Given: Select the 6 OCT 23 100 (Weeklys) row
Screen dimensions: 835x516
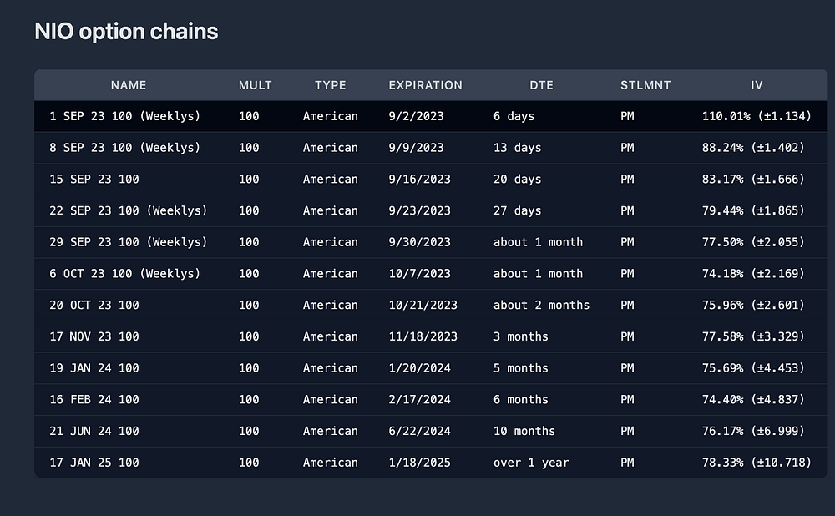Looking at the screenshot, I should click(x=124, y=274).
